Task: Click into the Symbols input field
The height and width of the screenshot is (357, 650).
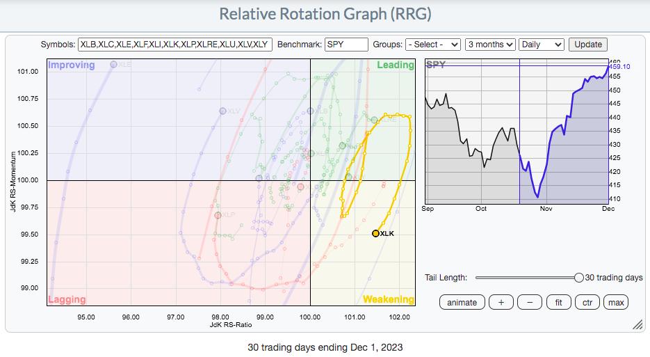Action: pos(176,45)
